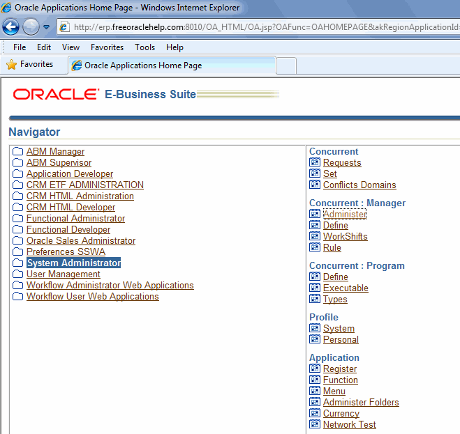Open the Application Developer responsibility link
This screenshot has width=460, height=434.
pyautogui.click(x=70, y=173)
